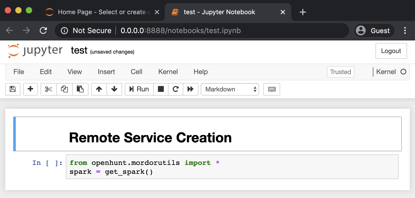The width and height of the screenshot is (415, 198).
Task: Open the Cell menu
Action: [136, 72]
